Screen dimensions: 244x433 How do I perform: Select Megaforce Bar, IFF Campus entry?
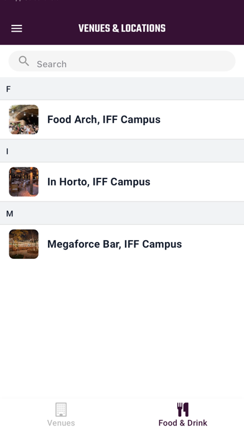click(x=122, y=244)
